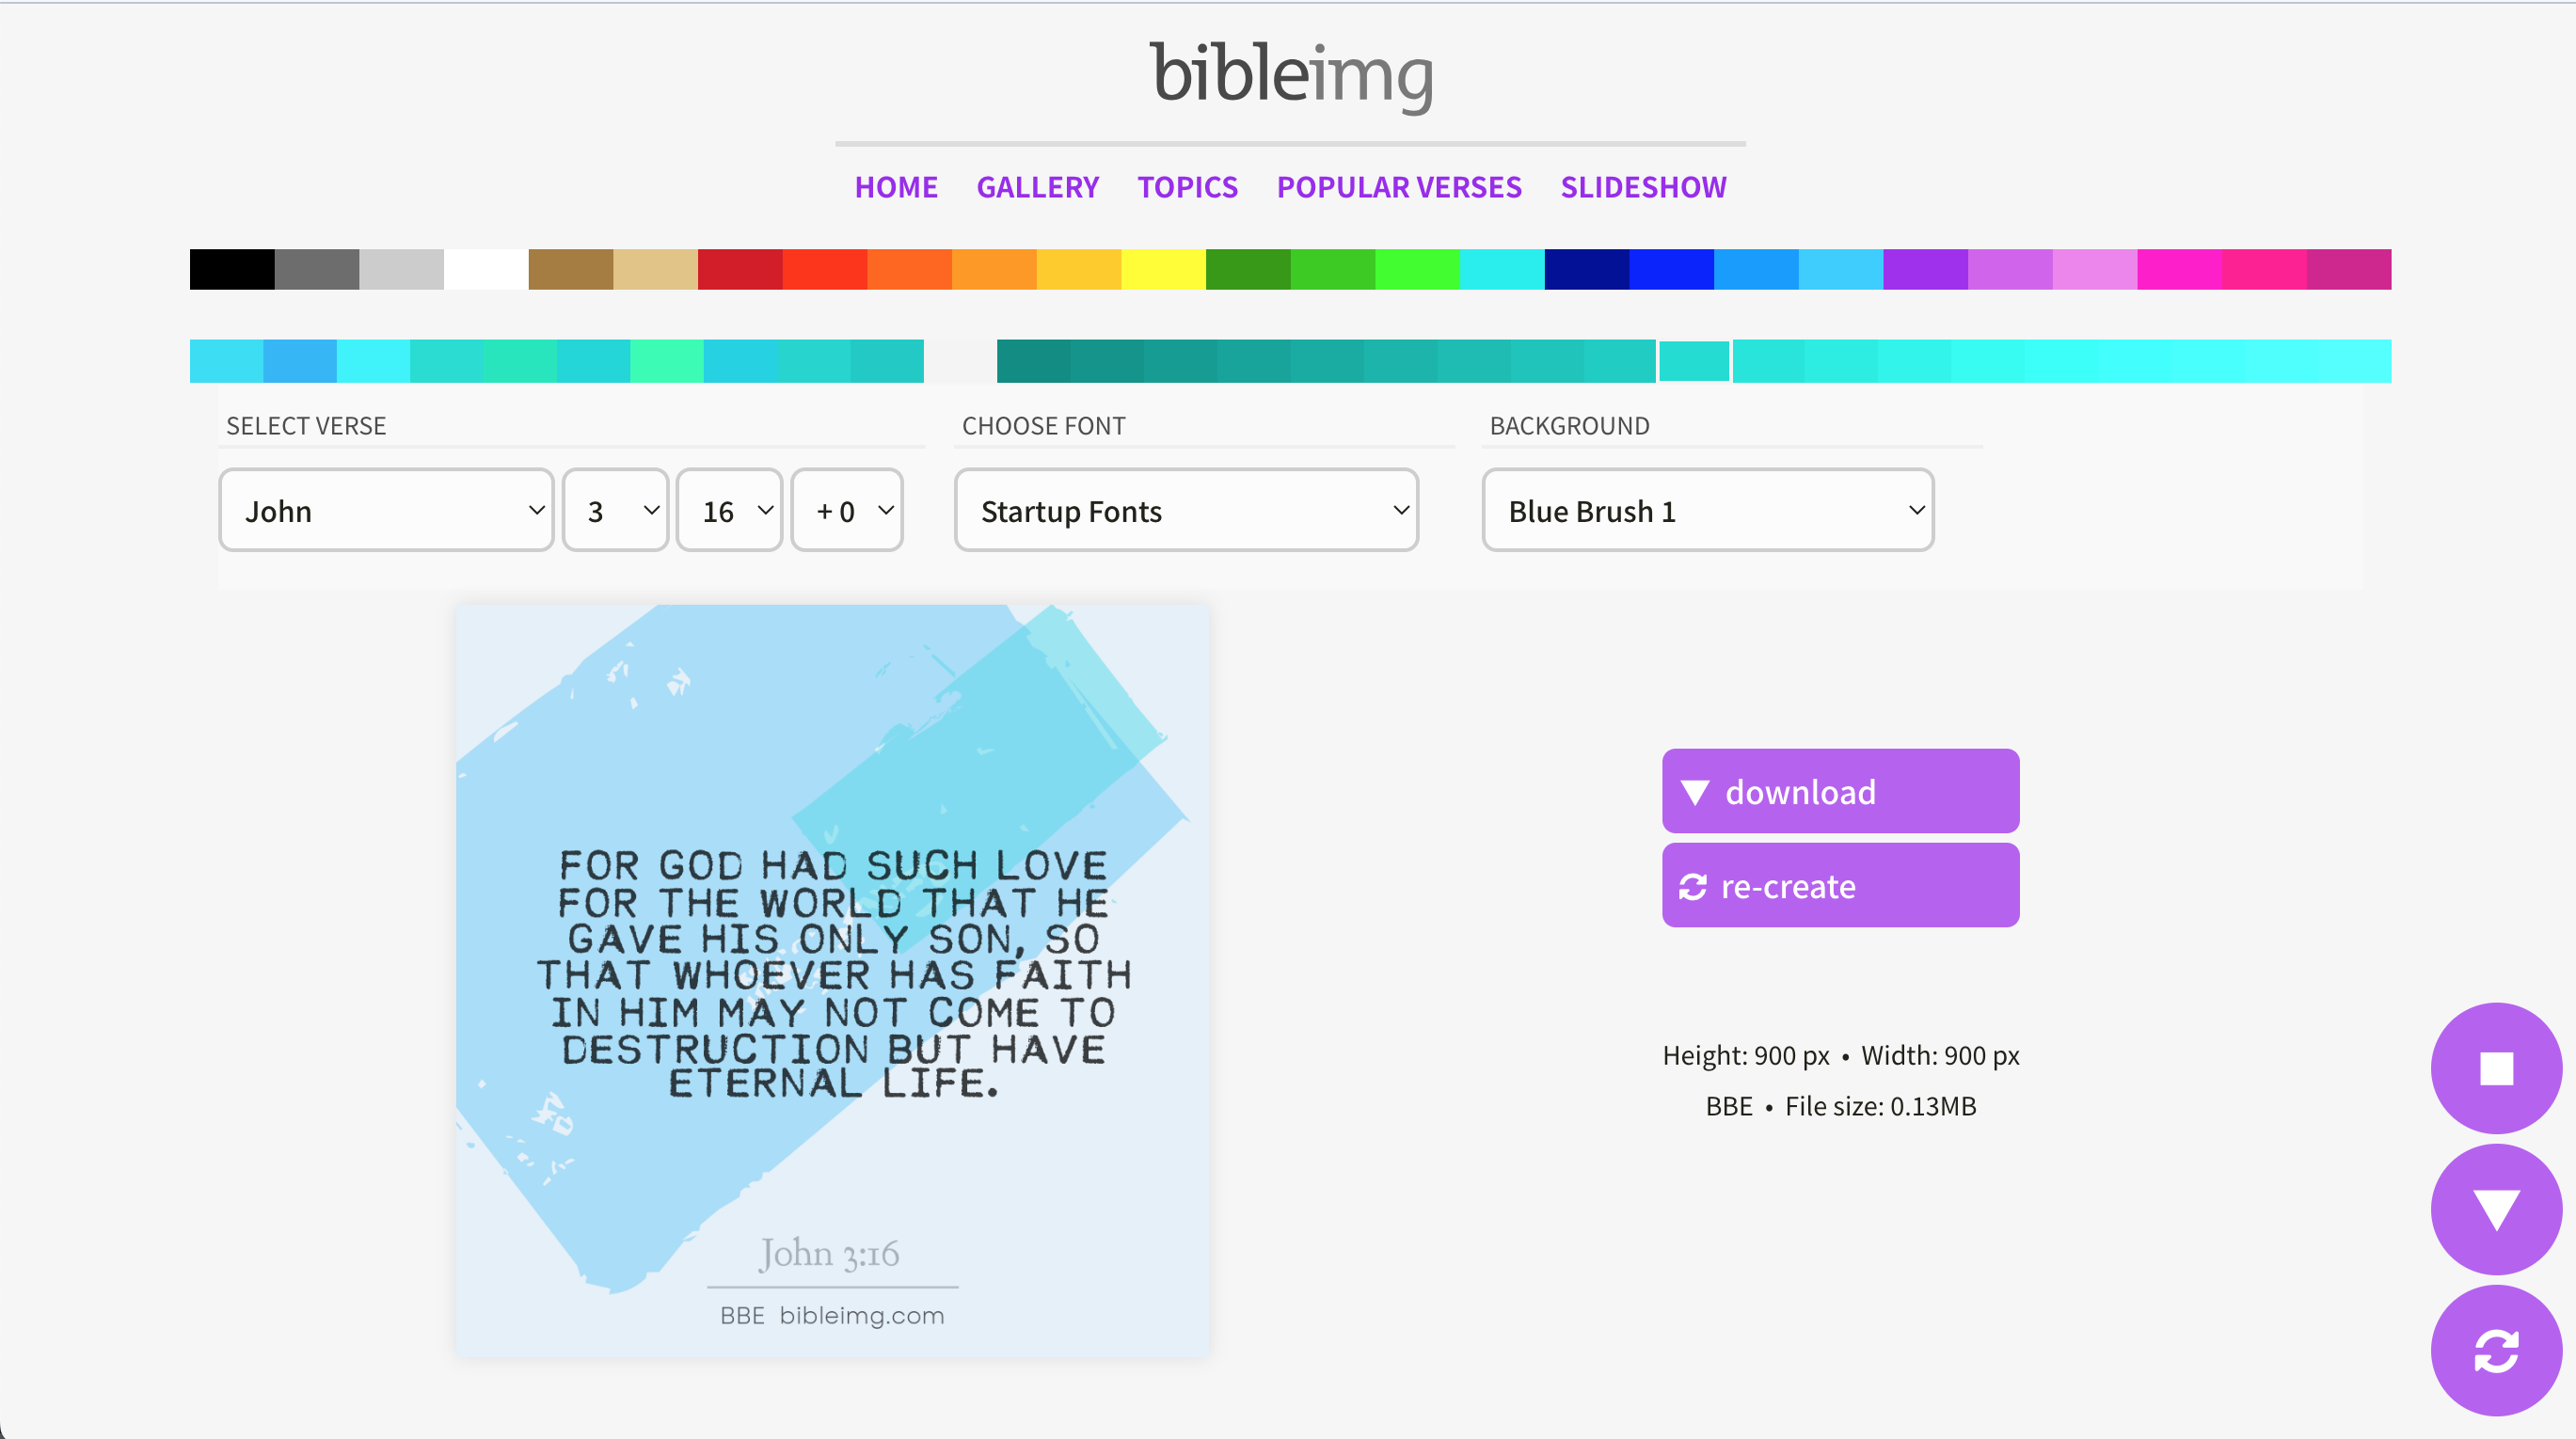Pick the black color swatch
Image resolution: width=2576 pixels, height=1439 pixels.
(x=232, y=269)
